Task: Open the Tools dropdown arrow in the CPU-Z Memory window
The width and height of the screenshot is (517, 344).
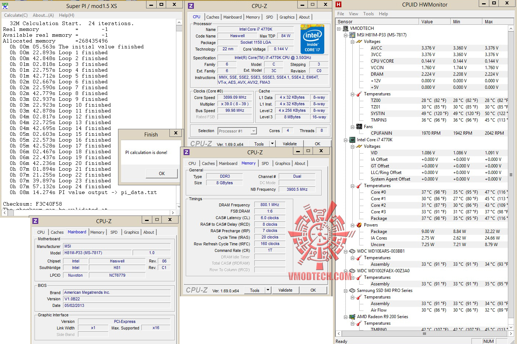Action: pos(268,290)
